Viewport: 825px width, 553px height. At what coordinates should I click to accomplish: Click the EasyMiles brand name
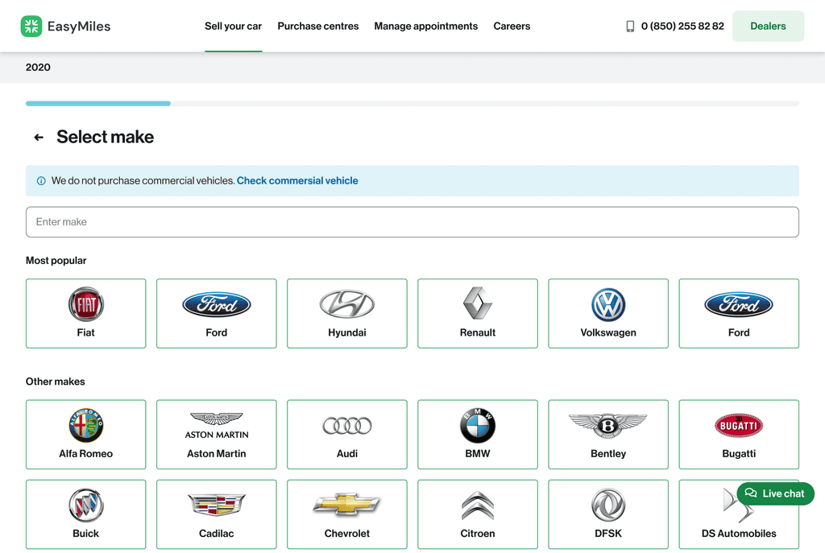[79, 27]
